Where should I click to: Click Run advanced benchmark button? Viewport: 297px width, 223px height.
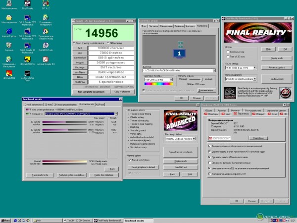coord(181,152)
